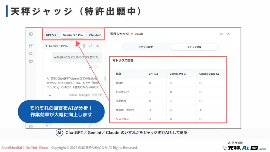Click the globe icon in Gemini header

(77, 46)
